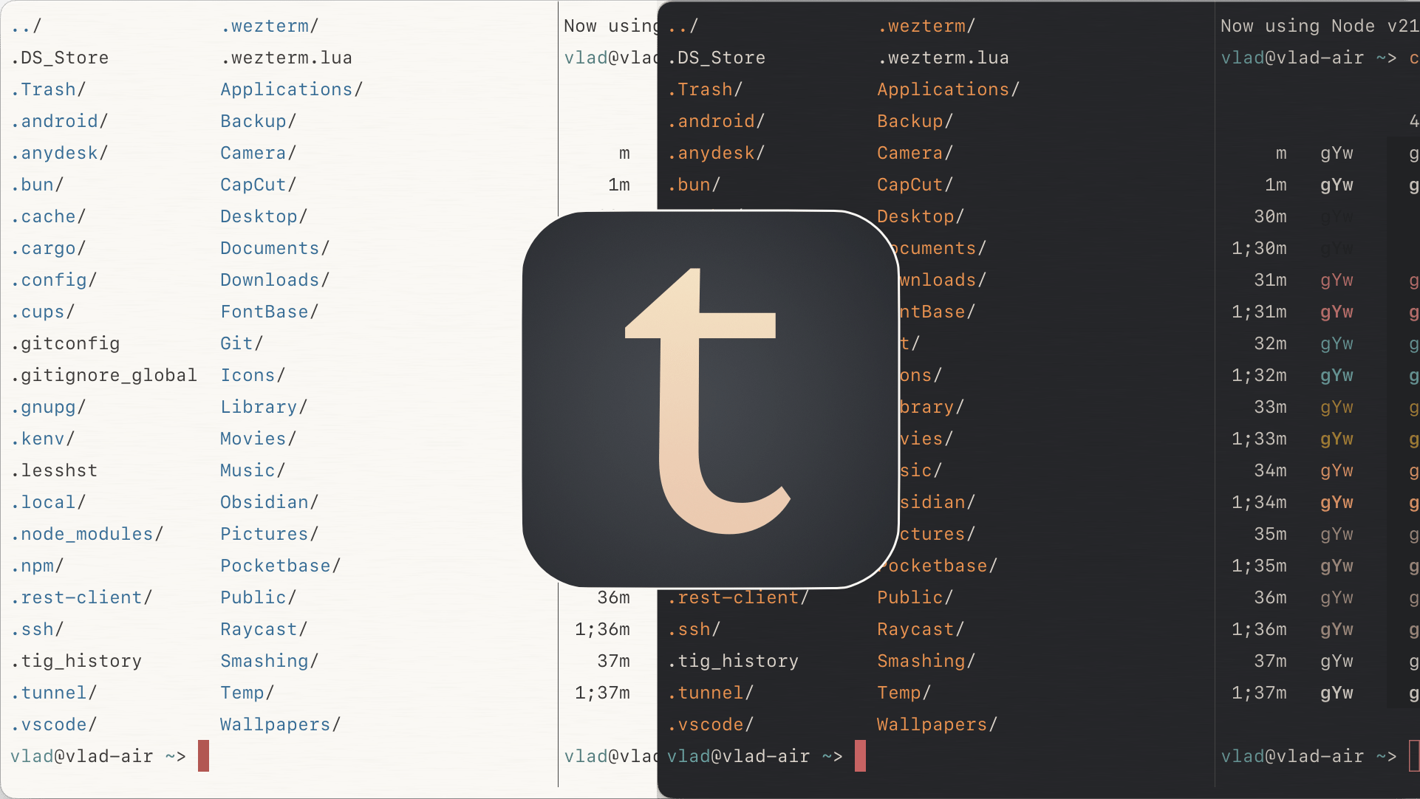1420x799 pixels.
Task: In the light window, click 'Documents/'
Action: [x=275, y=248]
